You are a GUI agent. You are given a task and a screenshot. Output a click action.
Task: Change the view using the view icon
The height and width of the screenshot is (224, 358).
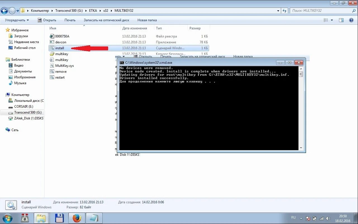pyautogui.click(x=326, y=20)
